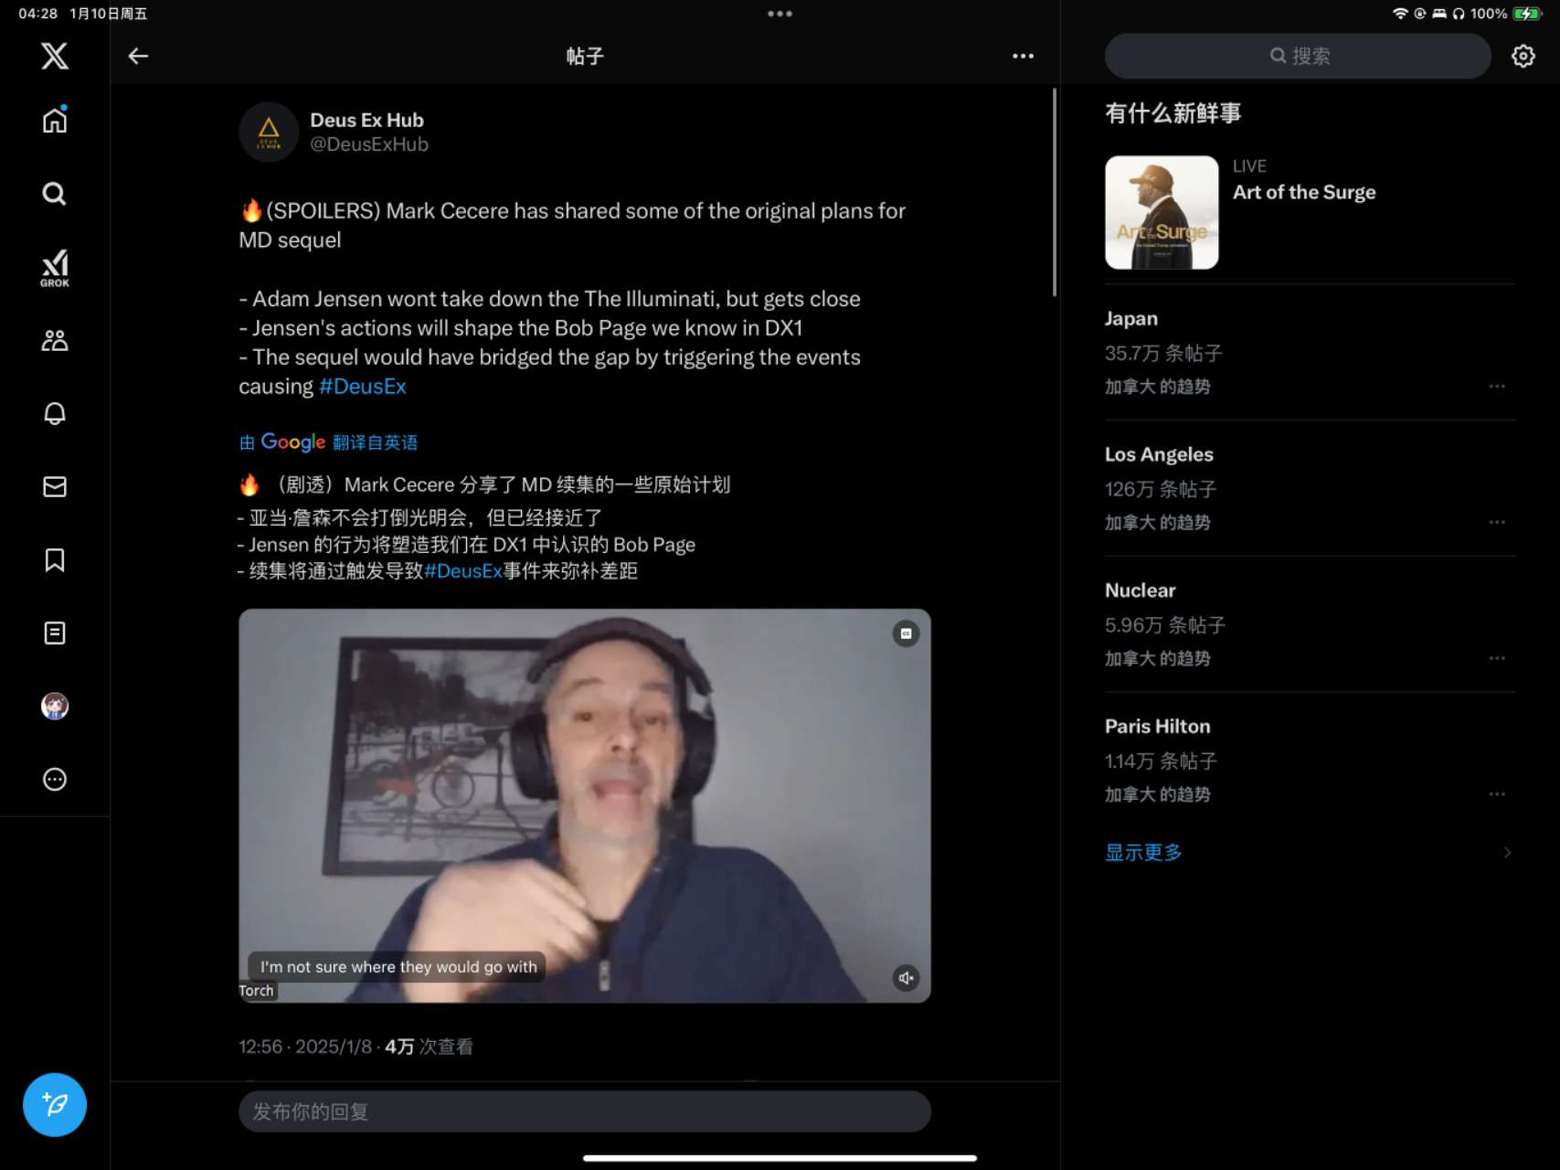Open the Japan trend
1560x1170 pixels.
click(1310, 352)
